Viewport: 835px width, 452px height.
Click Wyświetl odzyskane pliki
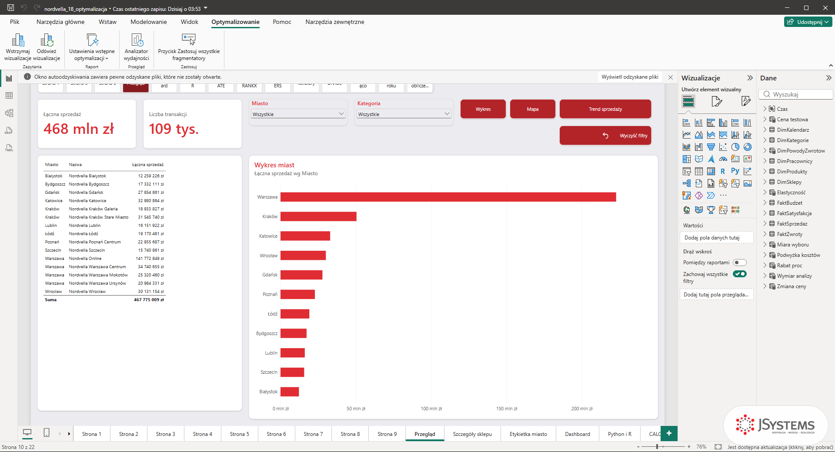point(630,77)
